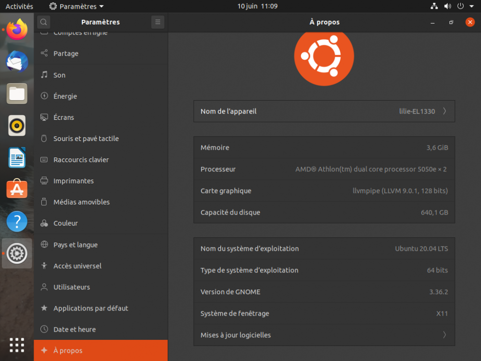Select Partage in the sidebar

coord(66,53)
